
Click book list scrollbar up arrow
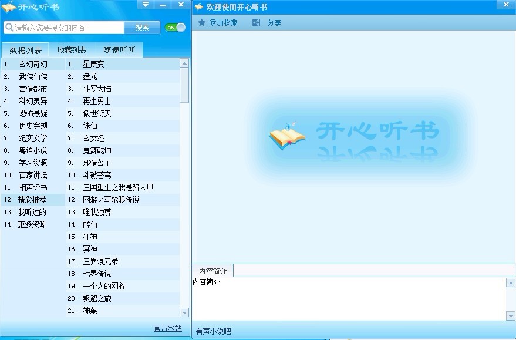(184, 63)
